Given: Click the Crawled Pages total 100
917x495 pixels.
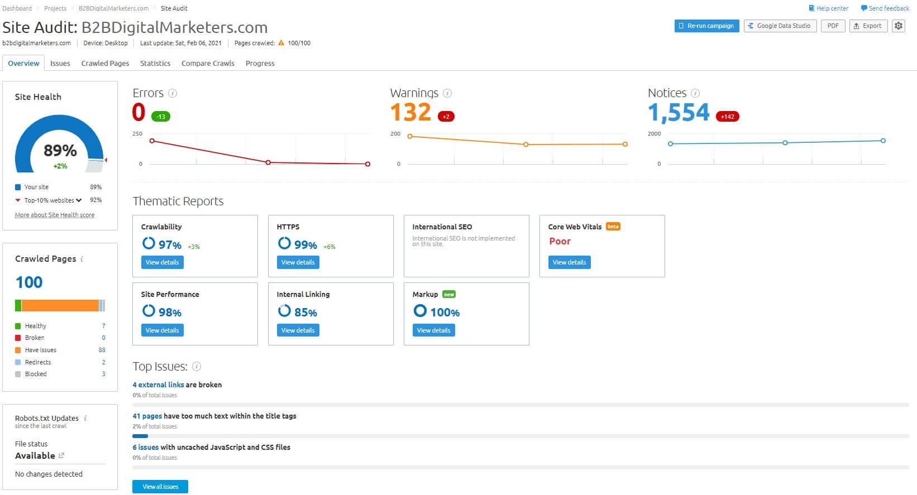Looking at the screenshot, I should (29, 282).
